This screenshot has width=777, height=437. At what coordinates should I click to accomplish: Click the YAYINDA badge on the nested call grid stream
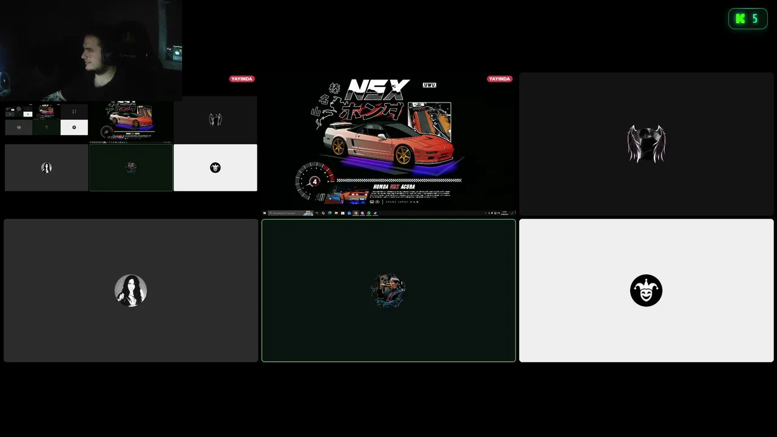[x=242, y=79]
